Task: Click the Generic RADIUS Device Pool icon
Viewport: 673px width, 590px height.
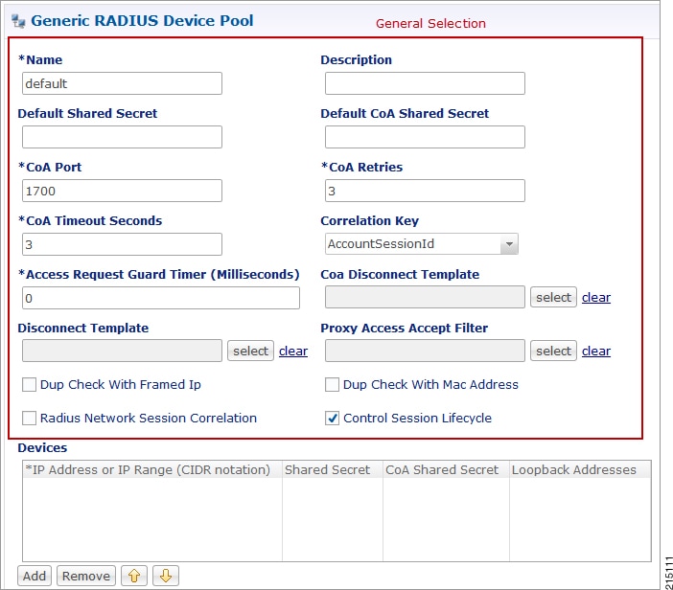Action: pos(18,21)
